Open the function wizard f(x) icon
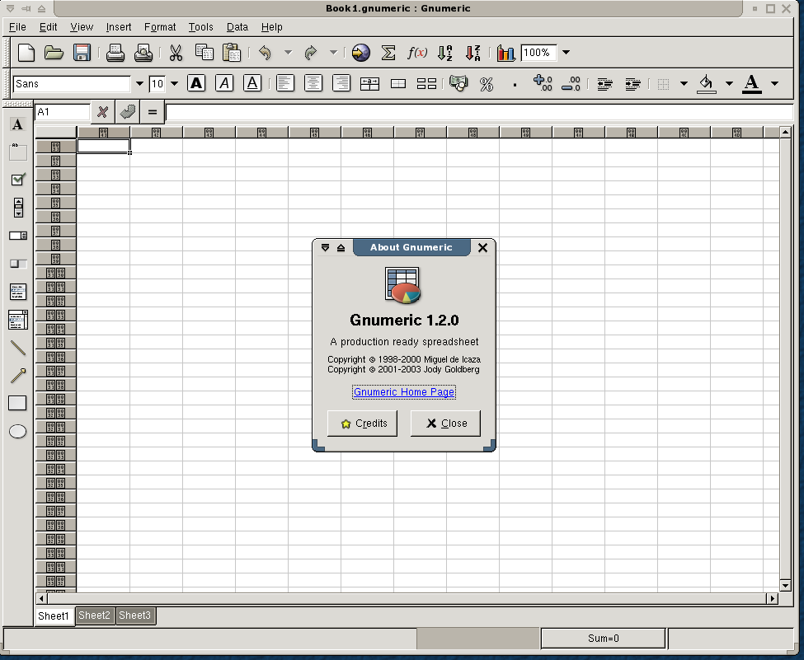This screenshot has height=660, width=804. coord(417,54)
